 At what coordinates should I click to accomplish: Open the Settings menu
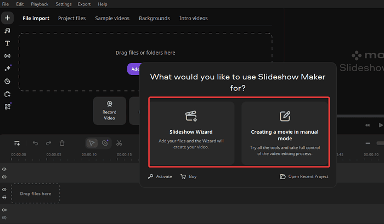point(64,4)
